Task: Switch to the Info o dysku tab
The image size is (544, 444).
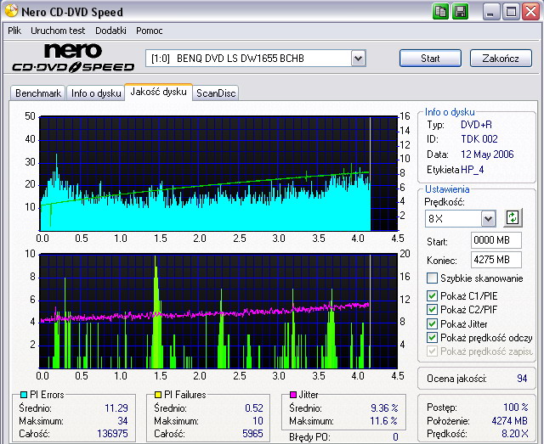Action: coord(96,93)
